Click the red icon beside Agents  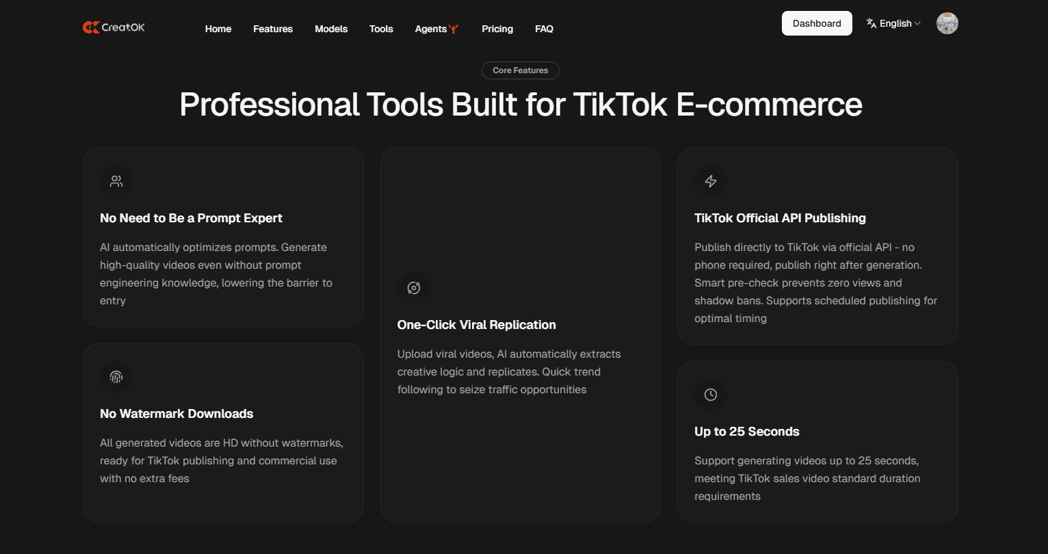tap(454, 29)
